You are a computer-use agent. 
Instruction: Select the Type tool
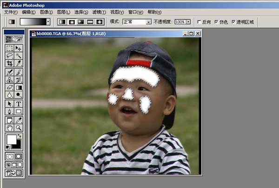pos(19,104)
